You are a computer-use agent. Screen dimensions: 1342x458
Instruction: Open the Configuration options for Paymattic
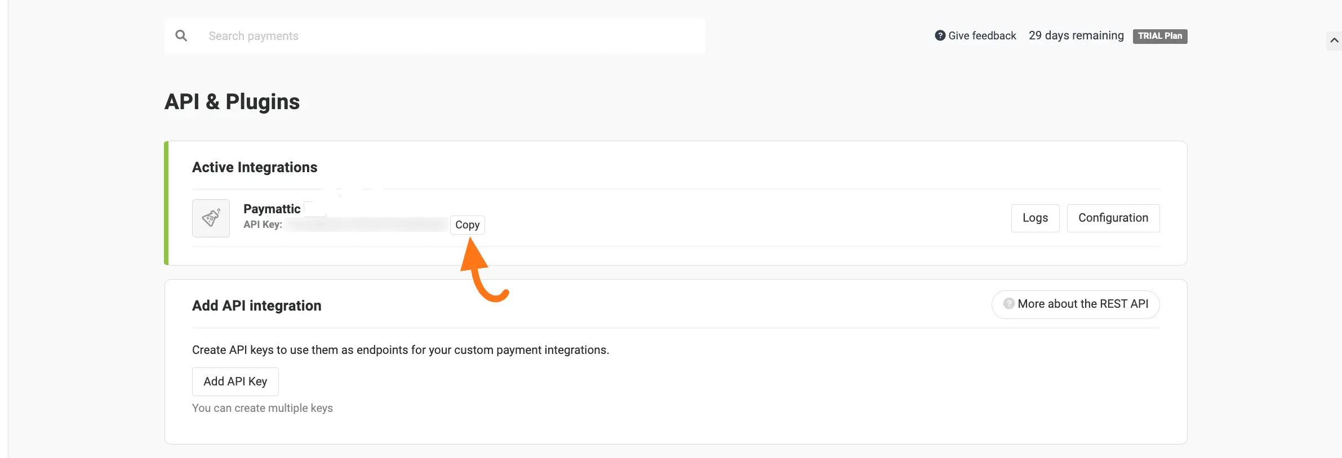(x=1113, y=218)
